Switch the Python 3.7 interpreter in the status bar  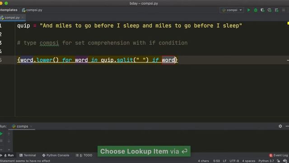click(266, 161)
